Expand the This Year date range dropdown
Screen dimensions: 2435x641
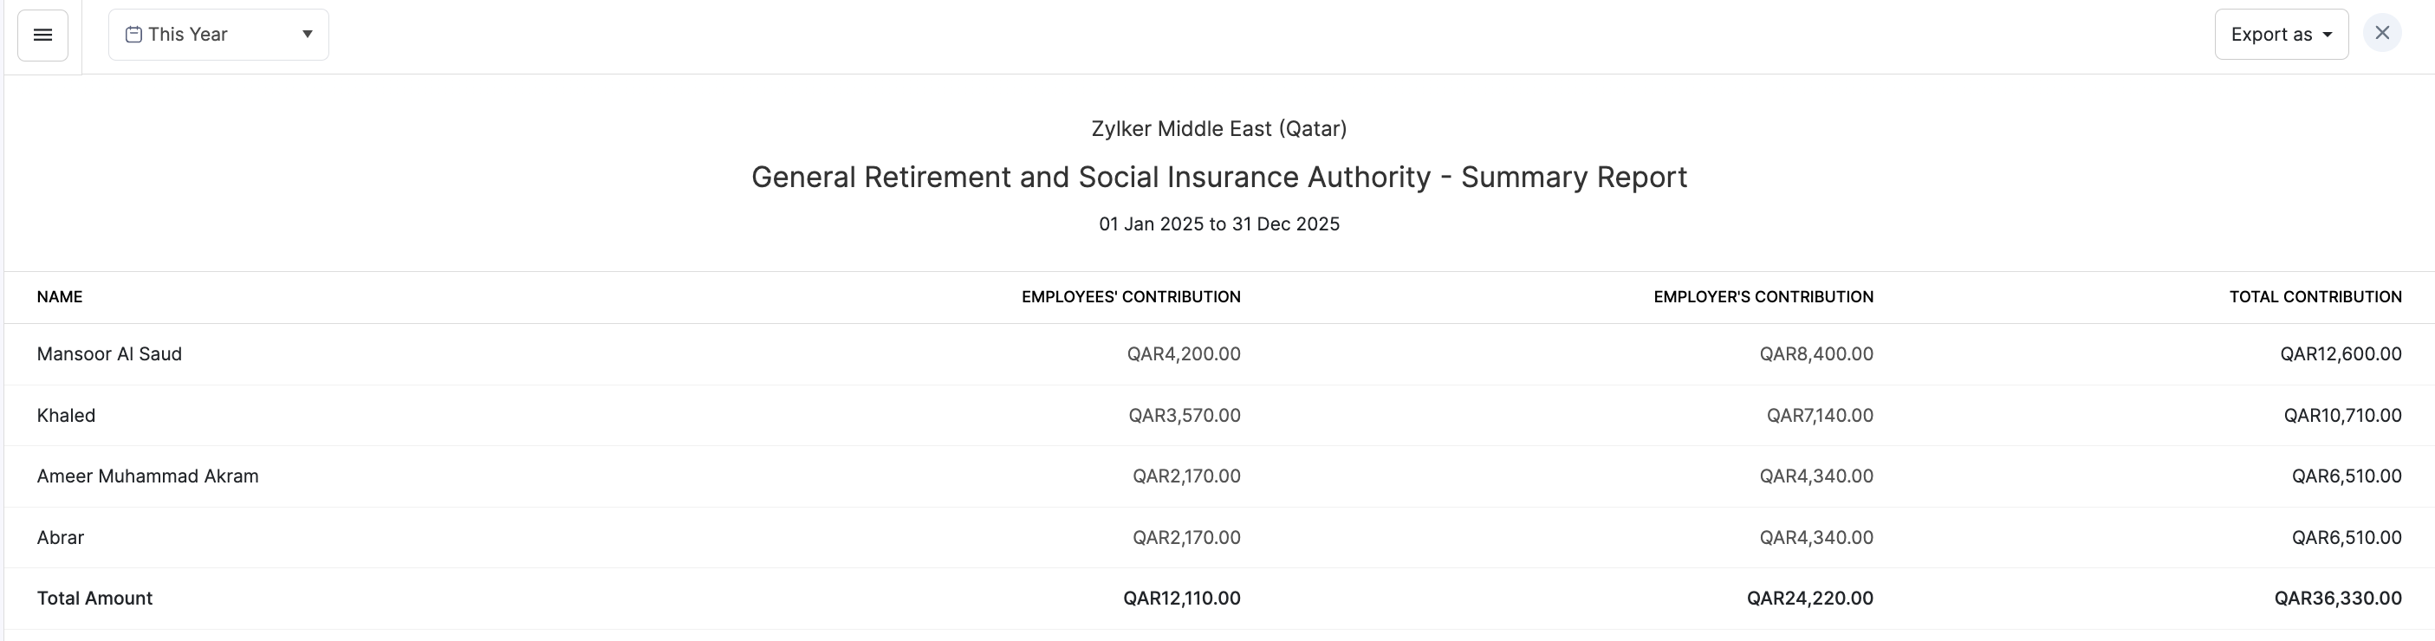(218, 35)
